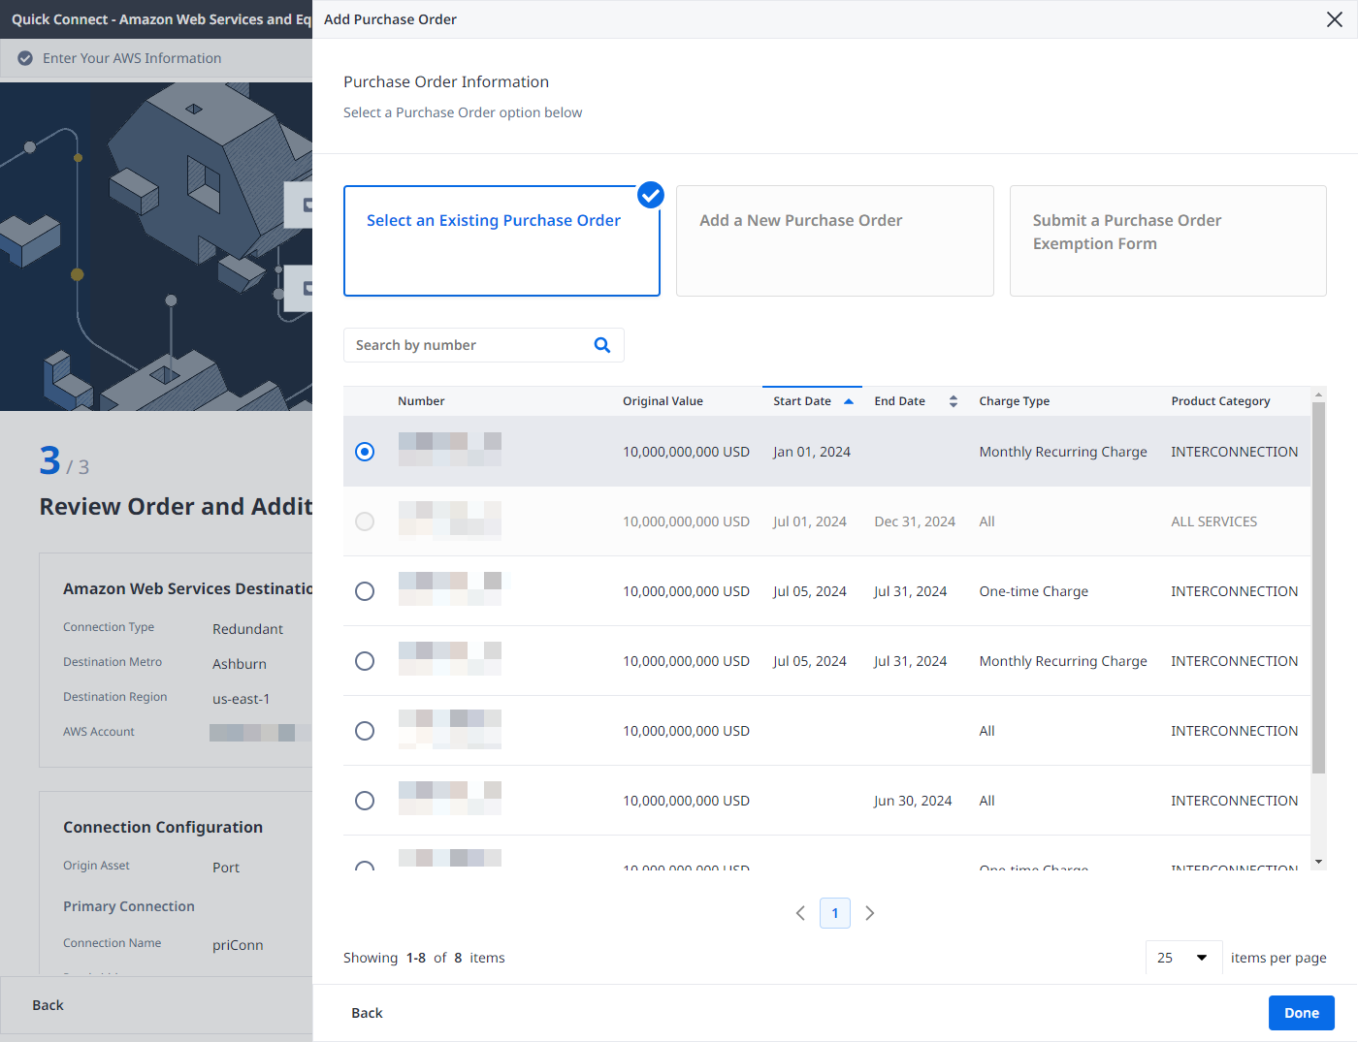Go to previous page arrow
The width and height of the screenshot is (1358, 1042).
(x=800, y=913)
